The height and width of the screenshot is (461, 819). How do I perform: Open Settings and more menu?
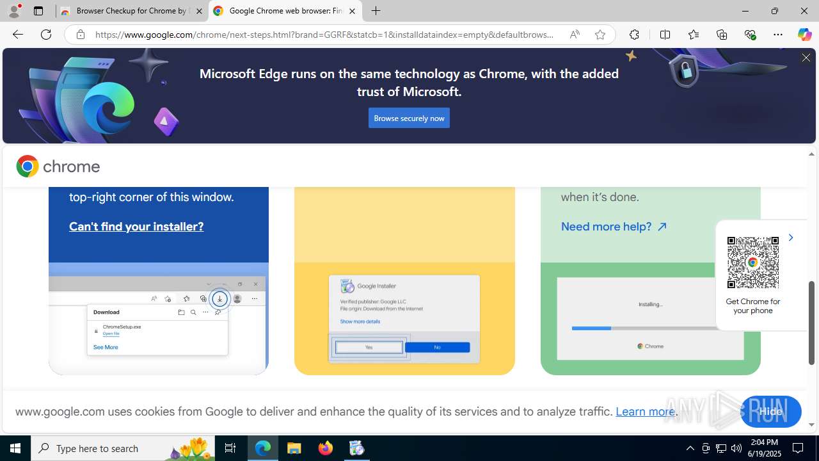(778, 35)
